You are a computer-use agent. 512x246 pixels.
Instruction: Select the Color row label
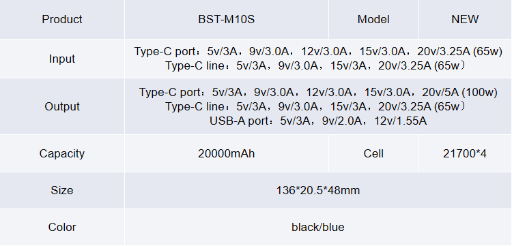(62, 227)
